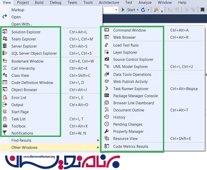Click the refresh browser toolbar button
This screenshot has height=170, width=207.
click(143, 10)
